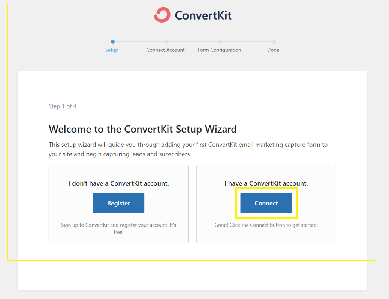The height and width of the screenshot is (299, 389).
Task: Select the Form Configuration step label
Action: [219, 50]
